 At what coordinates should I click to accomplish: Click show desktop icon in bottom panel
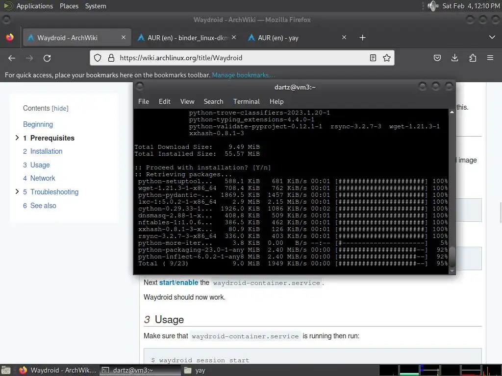6,370
